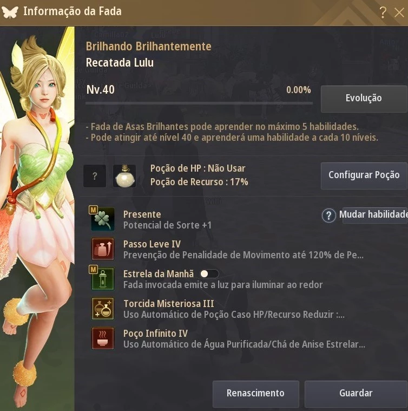This screenshot has height=411, width=408.
Task: Click the Renascimento button
Action: point(255,394)
